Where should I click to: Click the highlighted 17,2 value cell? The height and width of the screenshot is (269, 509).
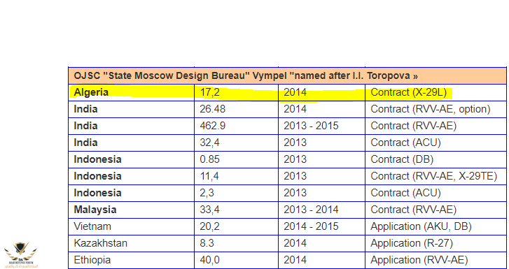coord(236,92)
